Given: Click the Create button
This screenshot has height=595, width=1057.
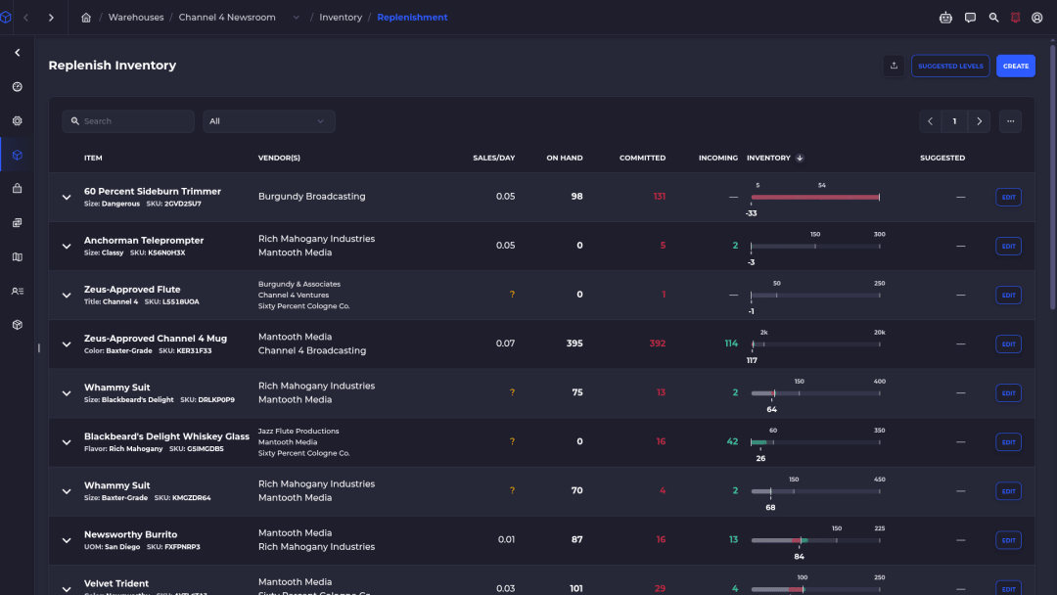Looking at the screenshot, I should click(x=1016, y=66).
